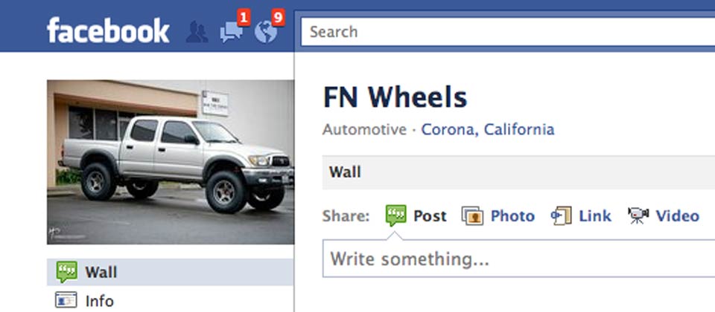This screenshot has width=715, height=312.
Task: Choose the Video share option label
Action: tap(677, 216)
